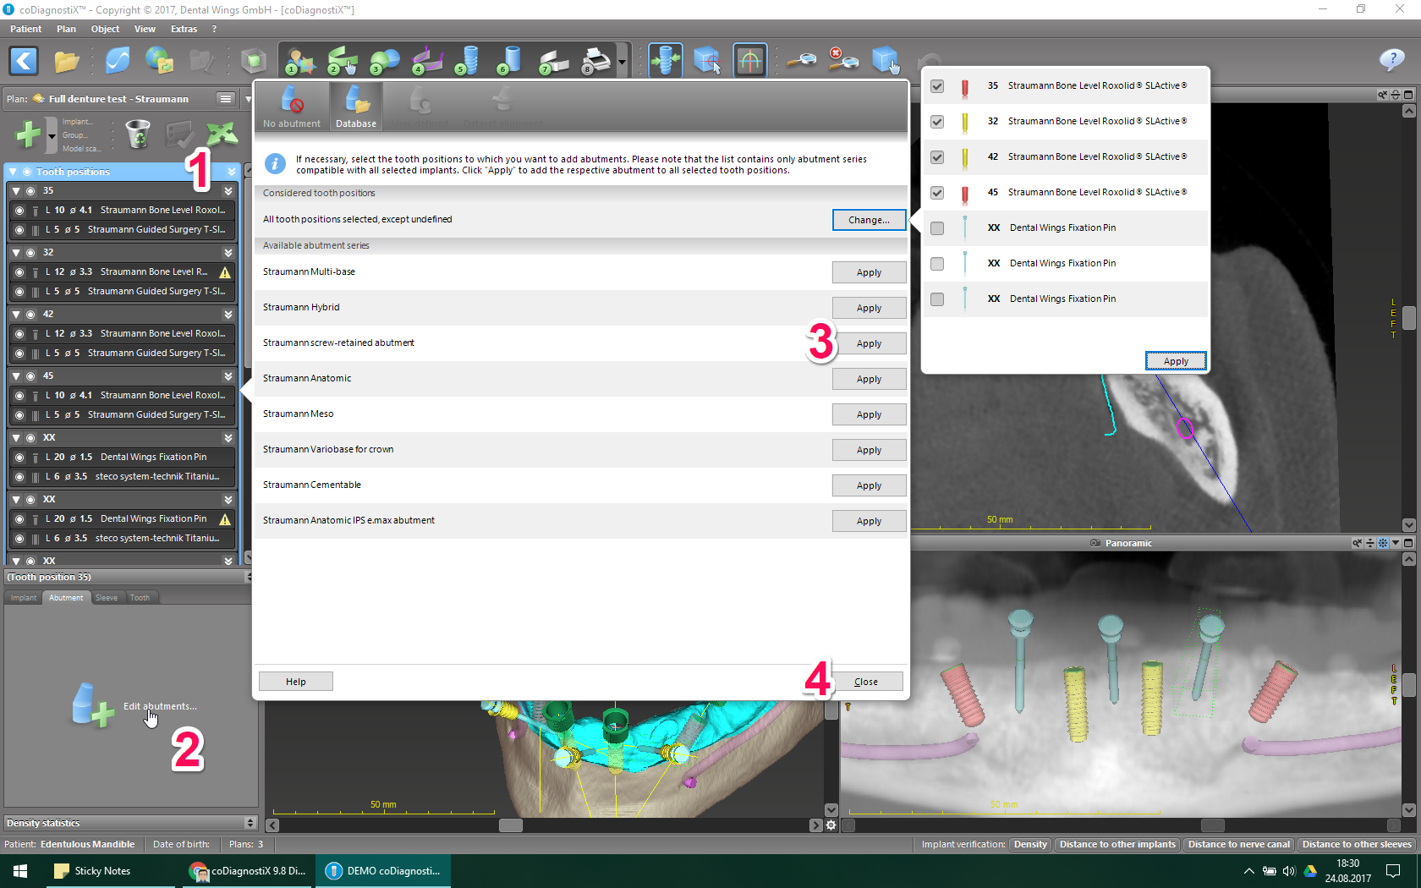Click the printer icon for step 8
Screen dimensions: 1421x888
(596, 61)
